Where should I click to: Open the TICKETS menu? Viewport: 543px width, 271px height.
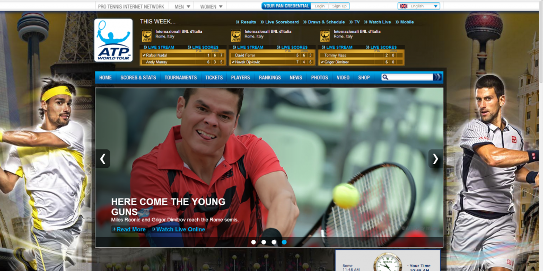(x=214, y=77)
